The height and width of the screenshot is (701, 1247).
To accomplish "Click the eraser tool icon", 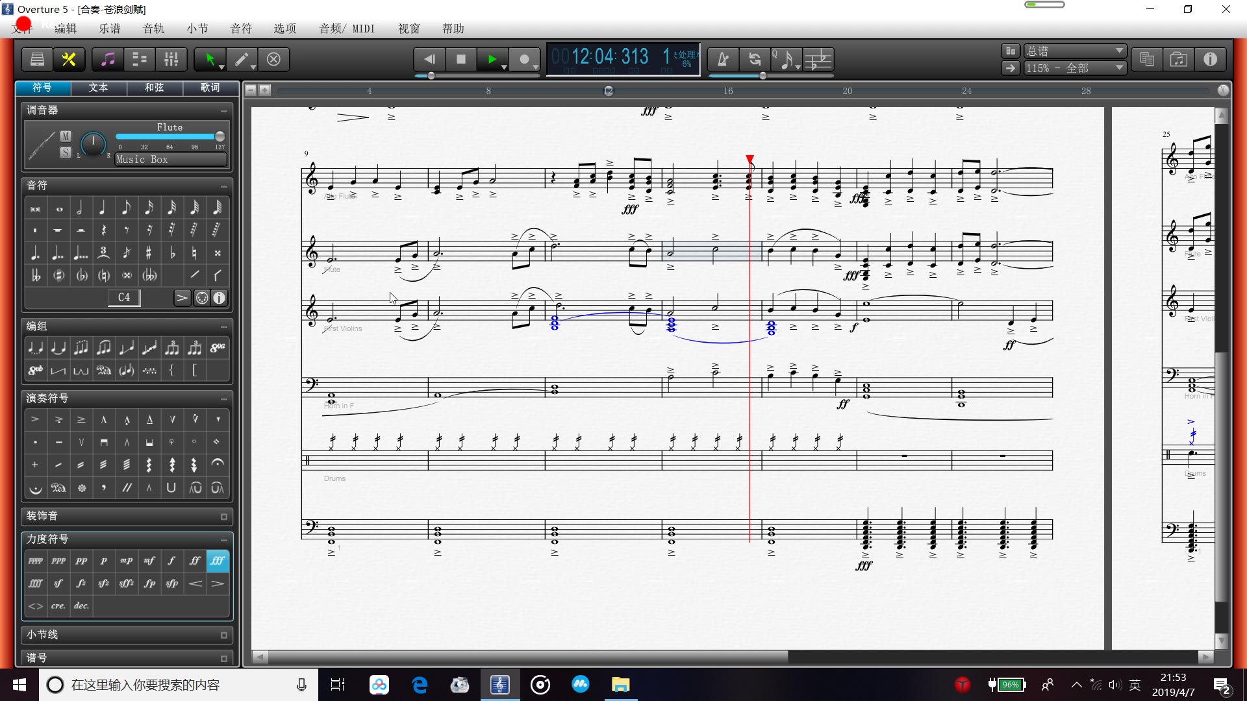I will tap(273, 59).
